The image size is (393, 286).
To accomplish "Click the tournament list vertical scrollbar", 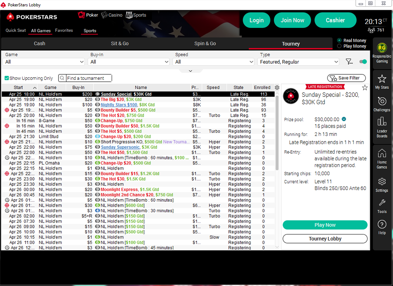I will coord(277,133).
